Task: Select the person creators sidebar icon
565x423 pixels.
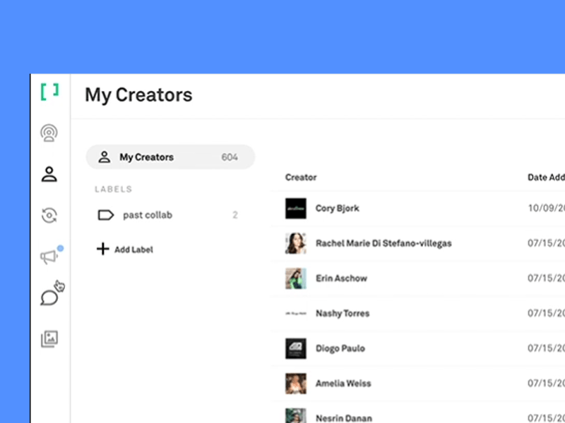Action: (x=49, y=174)
